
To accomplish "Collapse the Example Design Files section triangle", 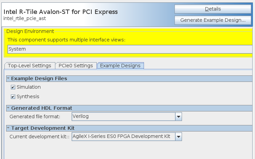I will coord(8,78).
